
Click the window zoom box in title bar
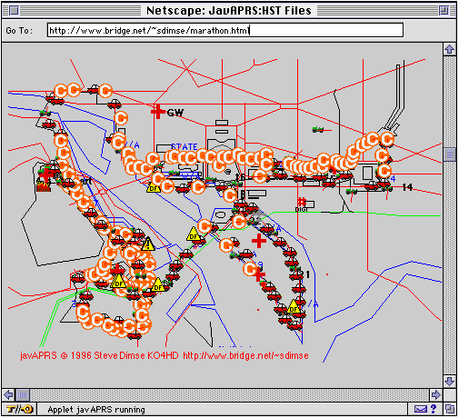point(444,11)
